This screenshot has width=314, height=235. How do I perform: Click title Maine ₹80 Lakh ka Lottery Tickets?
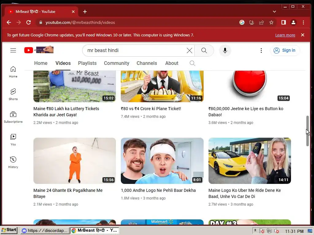(66, 112)
